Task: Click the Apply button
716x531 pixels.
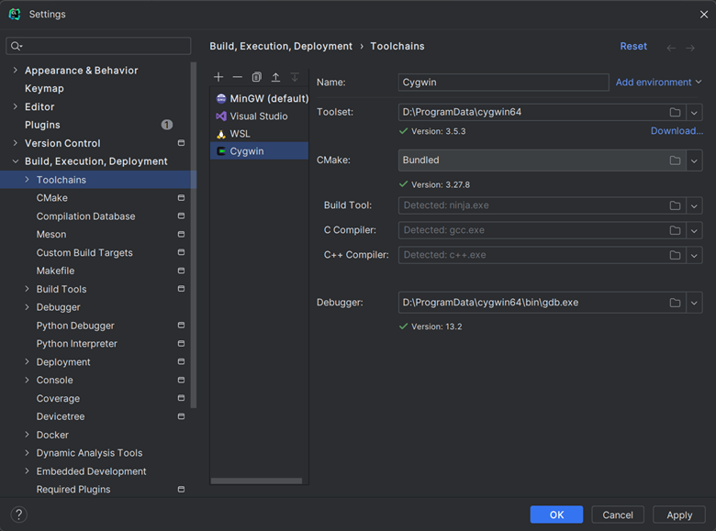Action: click(679, 514)
